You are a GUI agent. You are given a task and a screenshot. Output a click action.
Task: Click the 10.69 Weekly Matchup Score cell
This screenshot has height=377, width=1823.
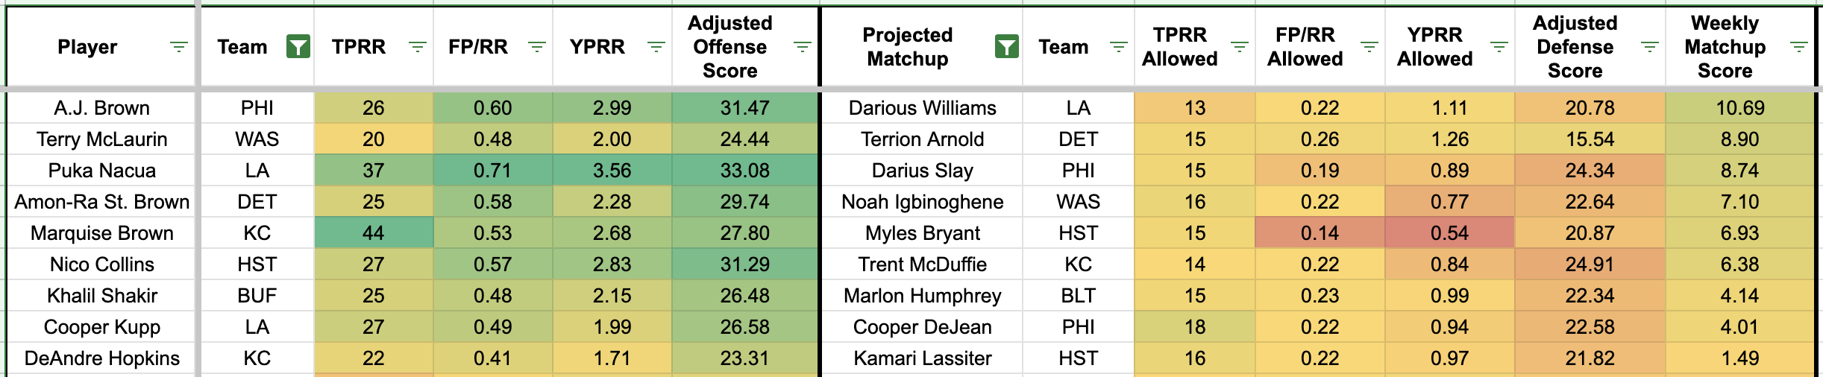(x=1739, y=108)
